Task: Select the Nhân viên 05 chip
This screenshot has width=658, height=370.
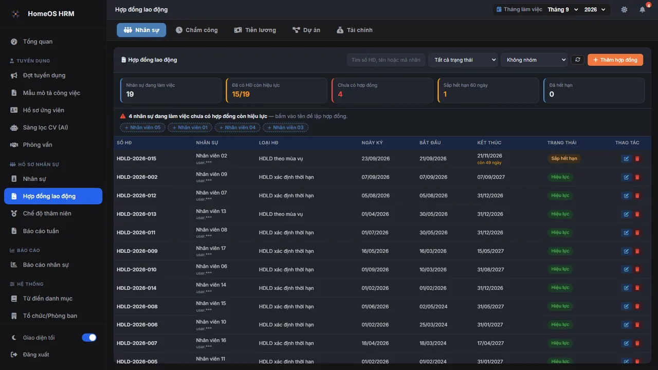Action: pos(143,127)
